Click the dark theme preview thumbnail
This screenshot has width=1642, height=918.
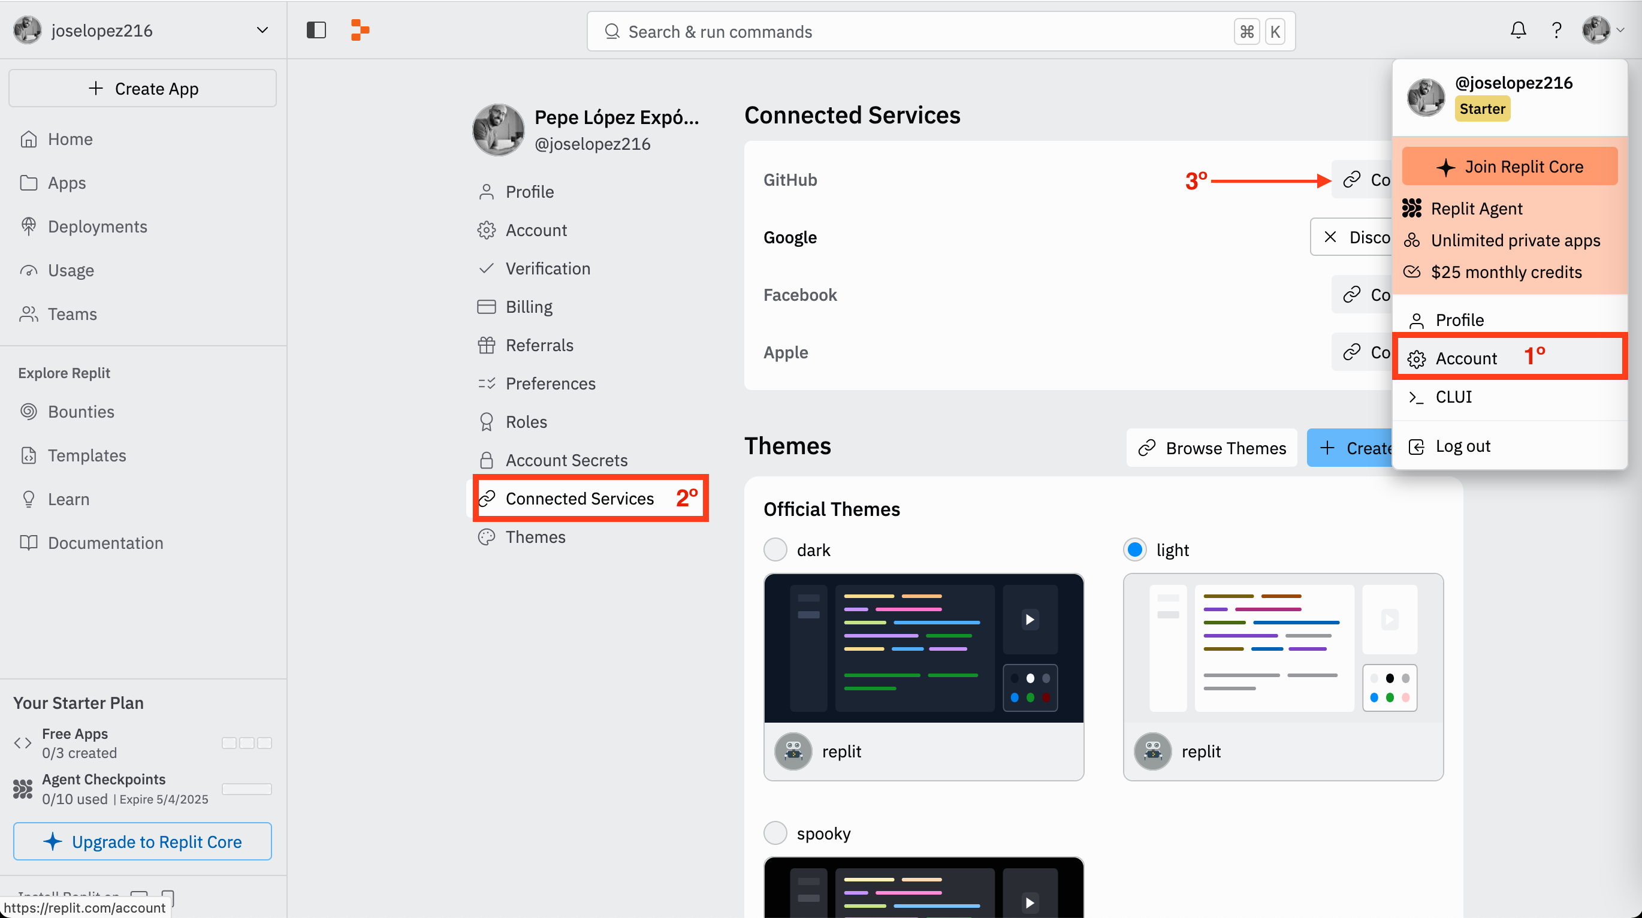tap(922, 648)
